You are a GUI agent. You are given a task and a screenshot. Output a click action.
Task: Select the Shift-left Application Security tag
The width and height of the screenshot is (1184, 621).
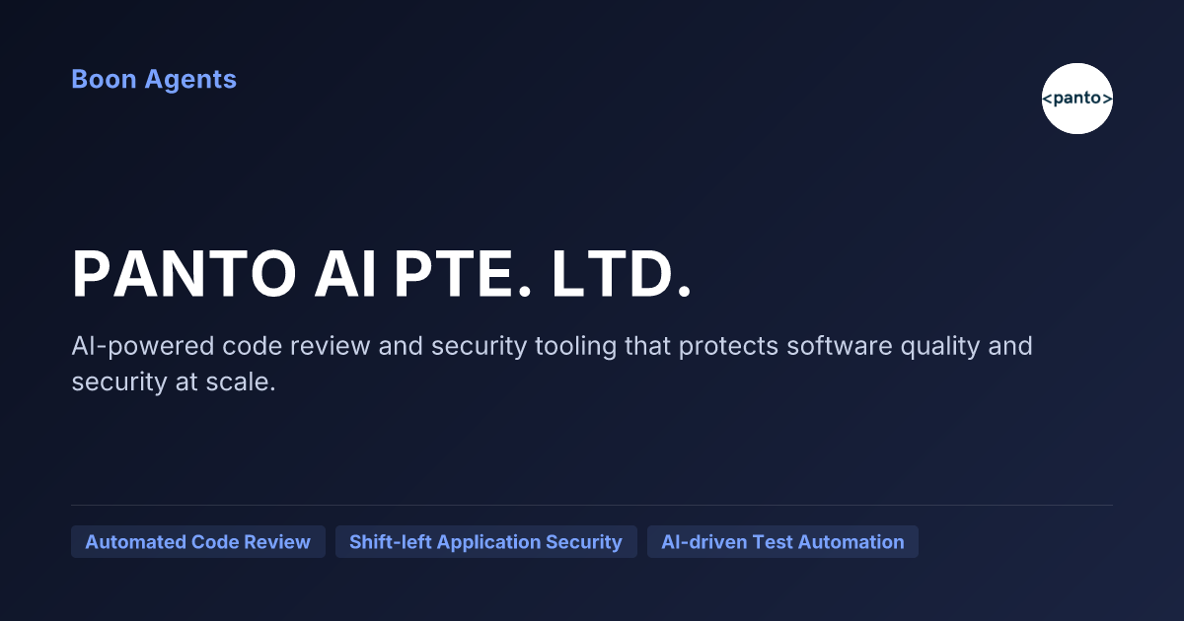click(x=486, y=542)
